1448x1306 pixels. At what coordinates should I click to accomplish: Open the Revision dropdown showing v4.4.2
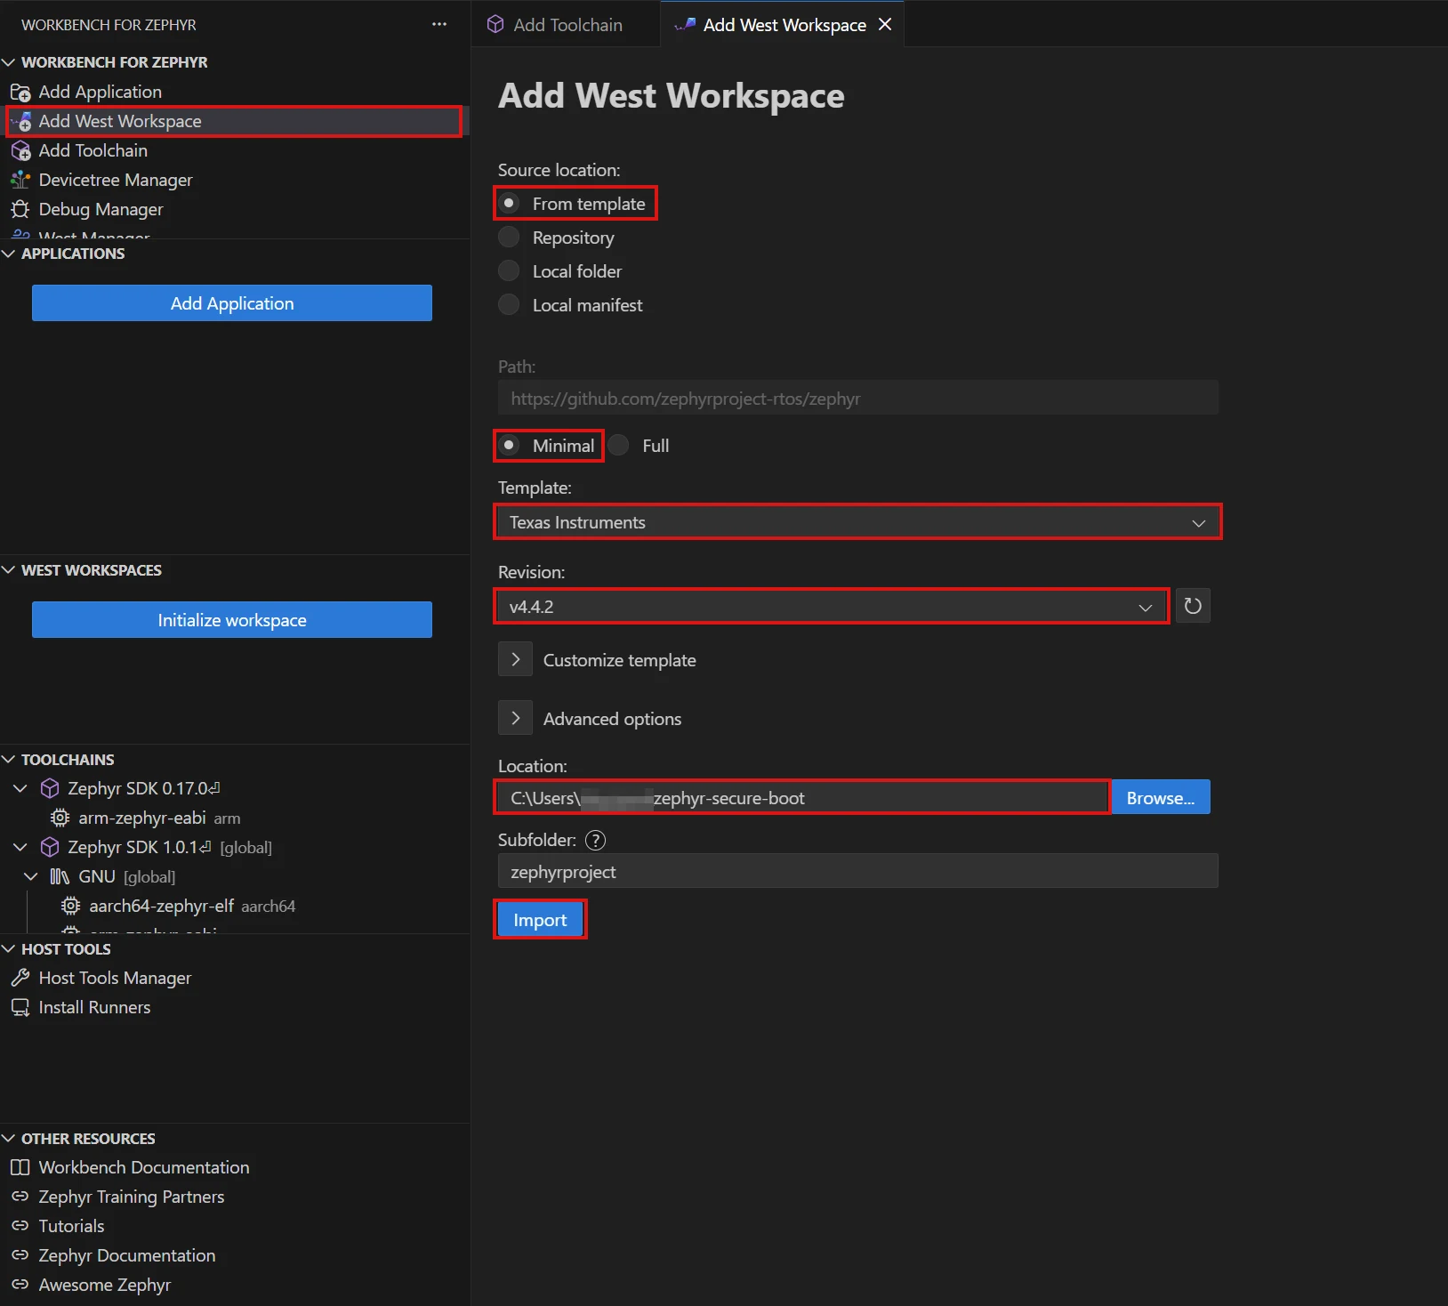tap(832, 607)
